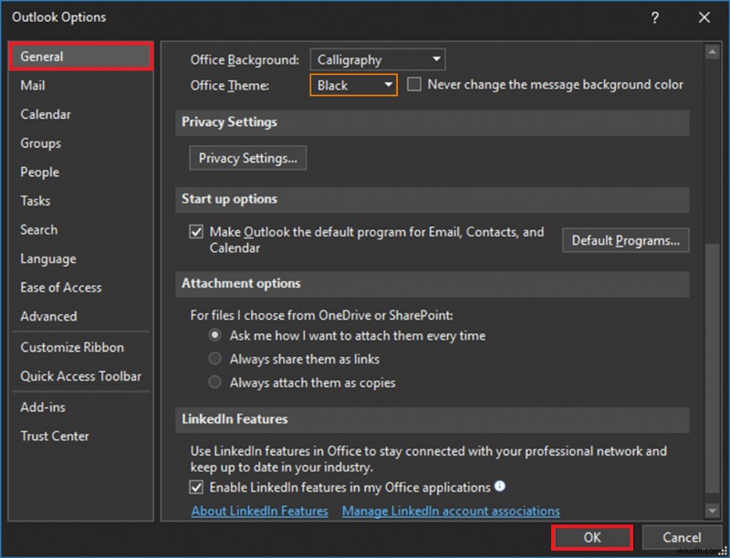Click the Office Background label
730x558 pixels.
pos(245,59)
